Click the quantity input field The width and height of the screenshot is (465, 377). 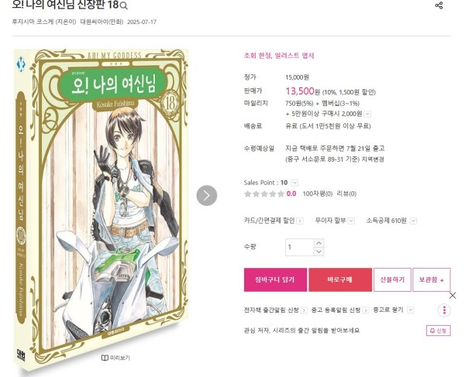[299, 247]
